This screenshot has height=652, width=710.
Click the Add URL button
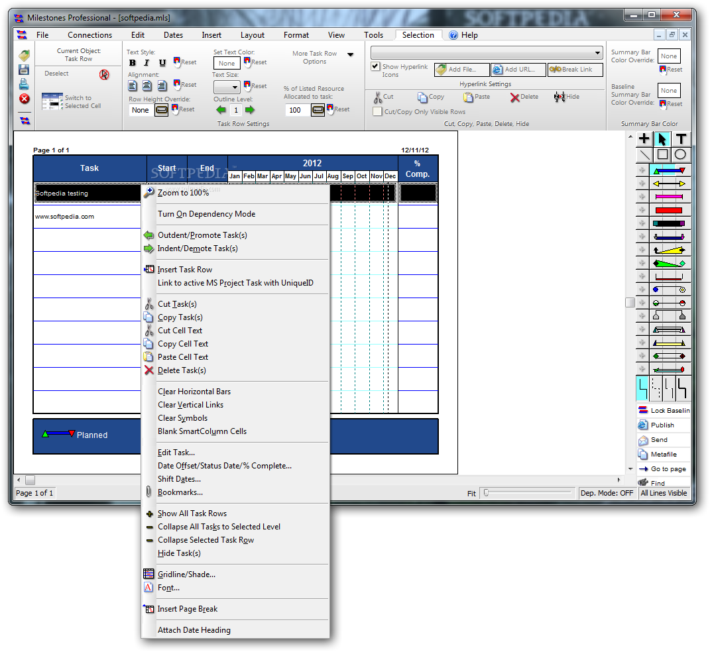coord(518,70)
